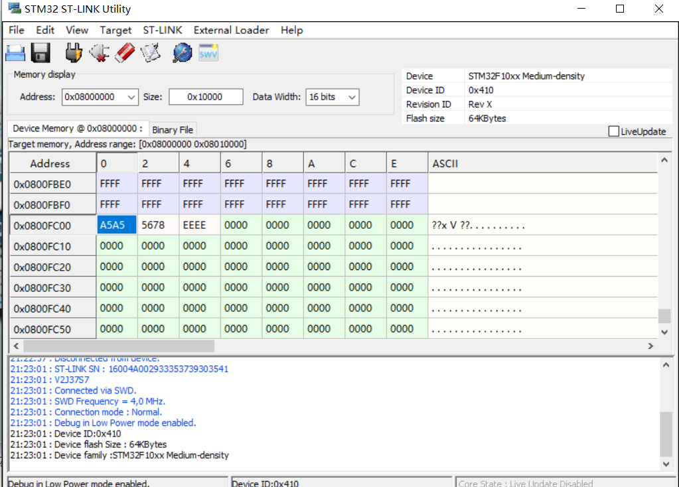This screenshot has height=487, width=679.
Task: Open the Help menu
Action: 292,31
